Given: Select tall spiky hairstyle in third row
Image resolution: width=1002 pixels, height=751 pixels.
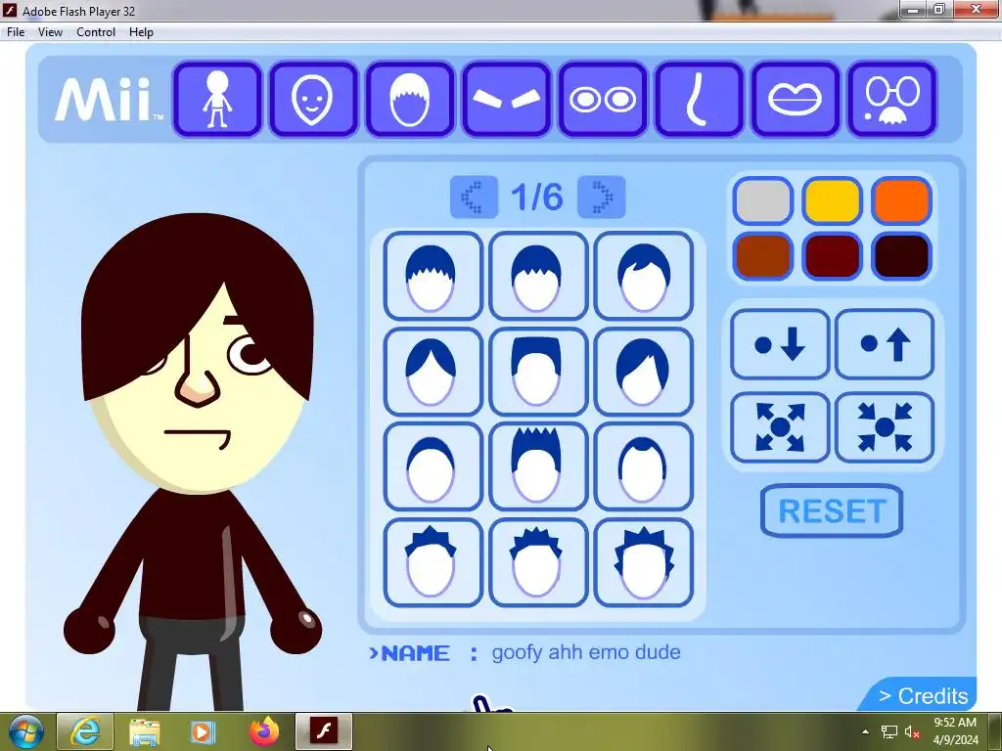Looking at the screenshot, I should click(538, 466).
